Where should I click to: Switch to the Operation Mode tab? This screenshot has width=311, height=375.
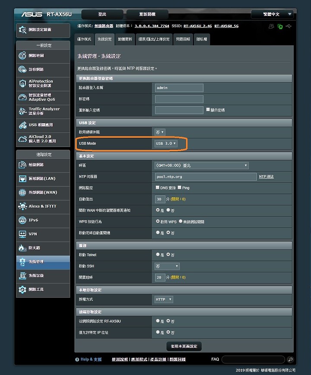tap(84, 39)
